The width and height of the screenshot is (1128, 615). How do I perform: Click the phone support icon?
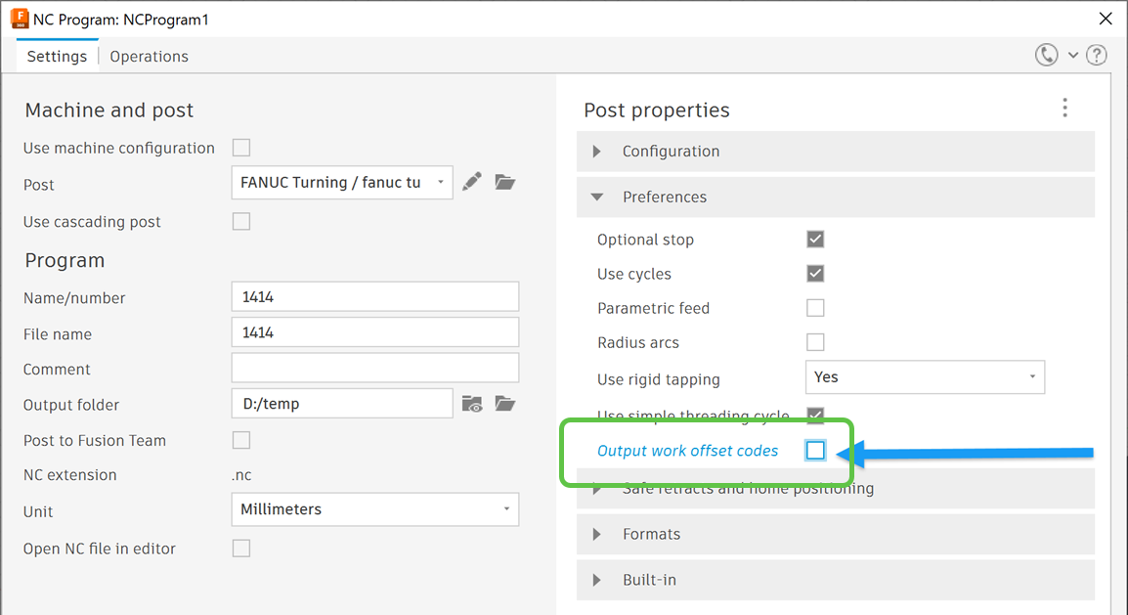point(1046,55)
